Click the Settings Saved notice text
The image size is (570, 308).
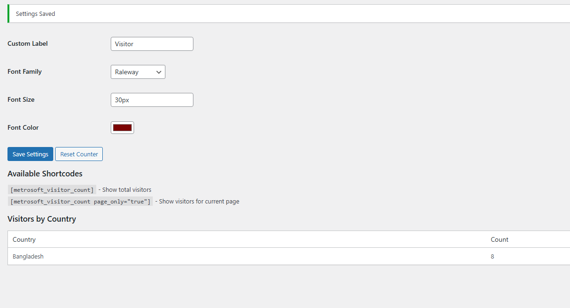(x=36, y=14)
